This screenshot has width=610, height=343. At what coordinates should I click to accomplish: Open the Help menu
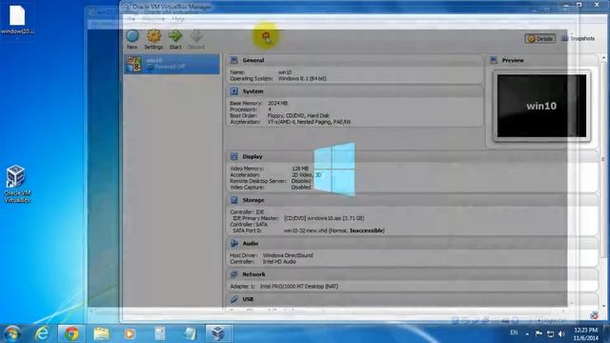(x=178, y=19)
